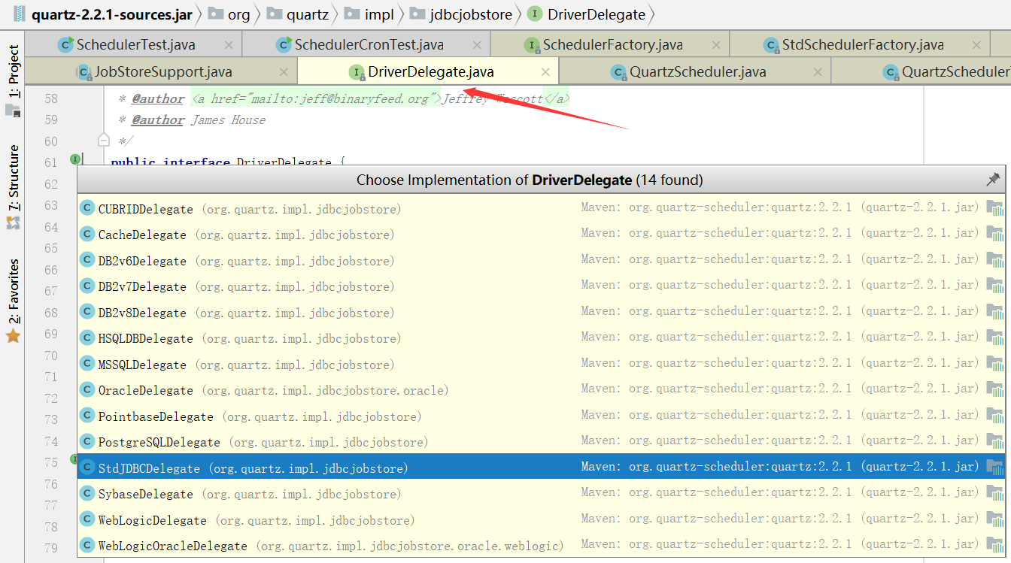Screen dimensions: 1011x563
Task: Select CUBRIDDelegate implementation
Action: (x=541, y=208)
